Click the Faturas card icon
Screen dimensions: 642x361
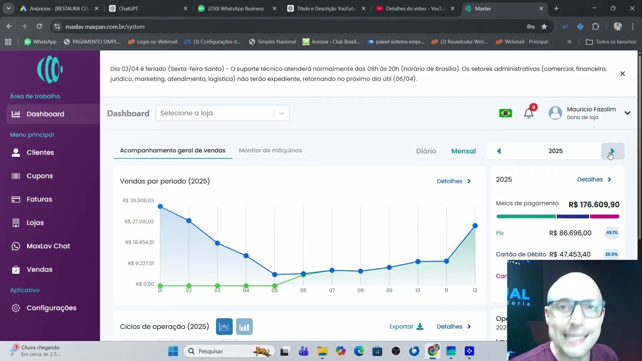tap(16, 199)
